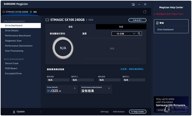Click the Magician Help Center heading
192x116 pixels.
pyautogui.click(x=171, y=7)
